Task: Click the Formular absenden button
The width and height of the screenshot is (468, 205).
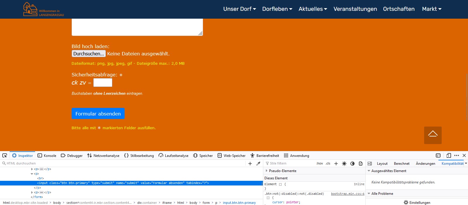Action: tap(98, 114)
